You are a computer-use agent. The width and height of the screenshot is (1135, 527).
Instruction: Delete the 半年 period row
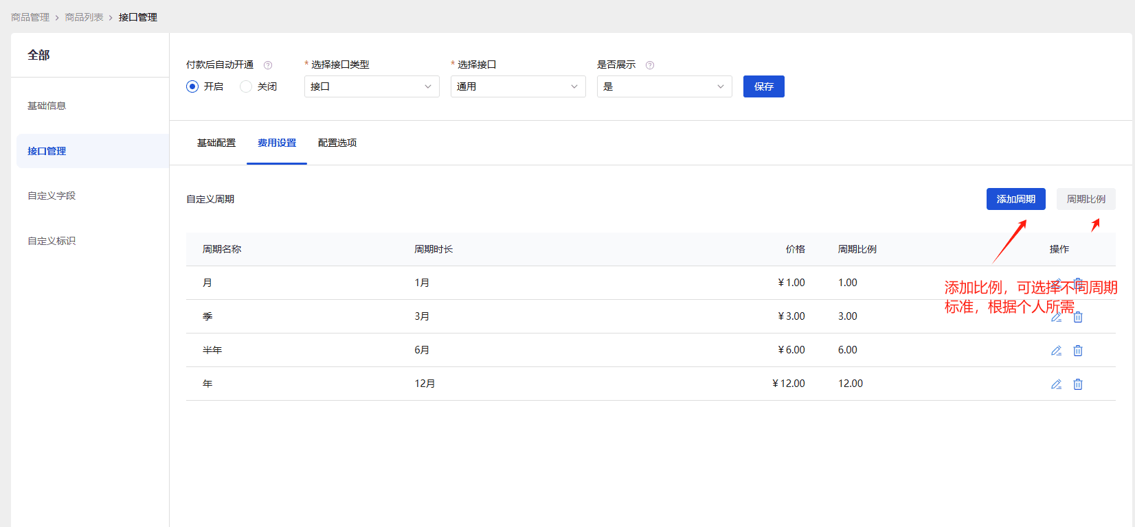[1078, 351]
